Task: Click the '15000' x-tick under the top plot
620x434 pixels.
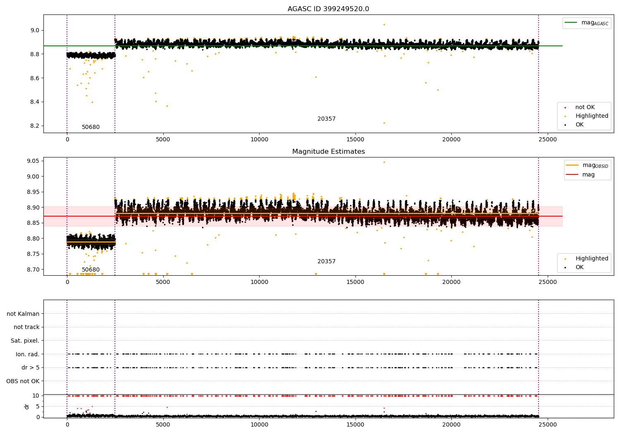Action: [x=355, y=139]
